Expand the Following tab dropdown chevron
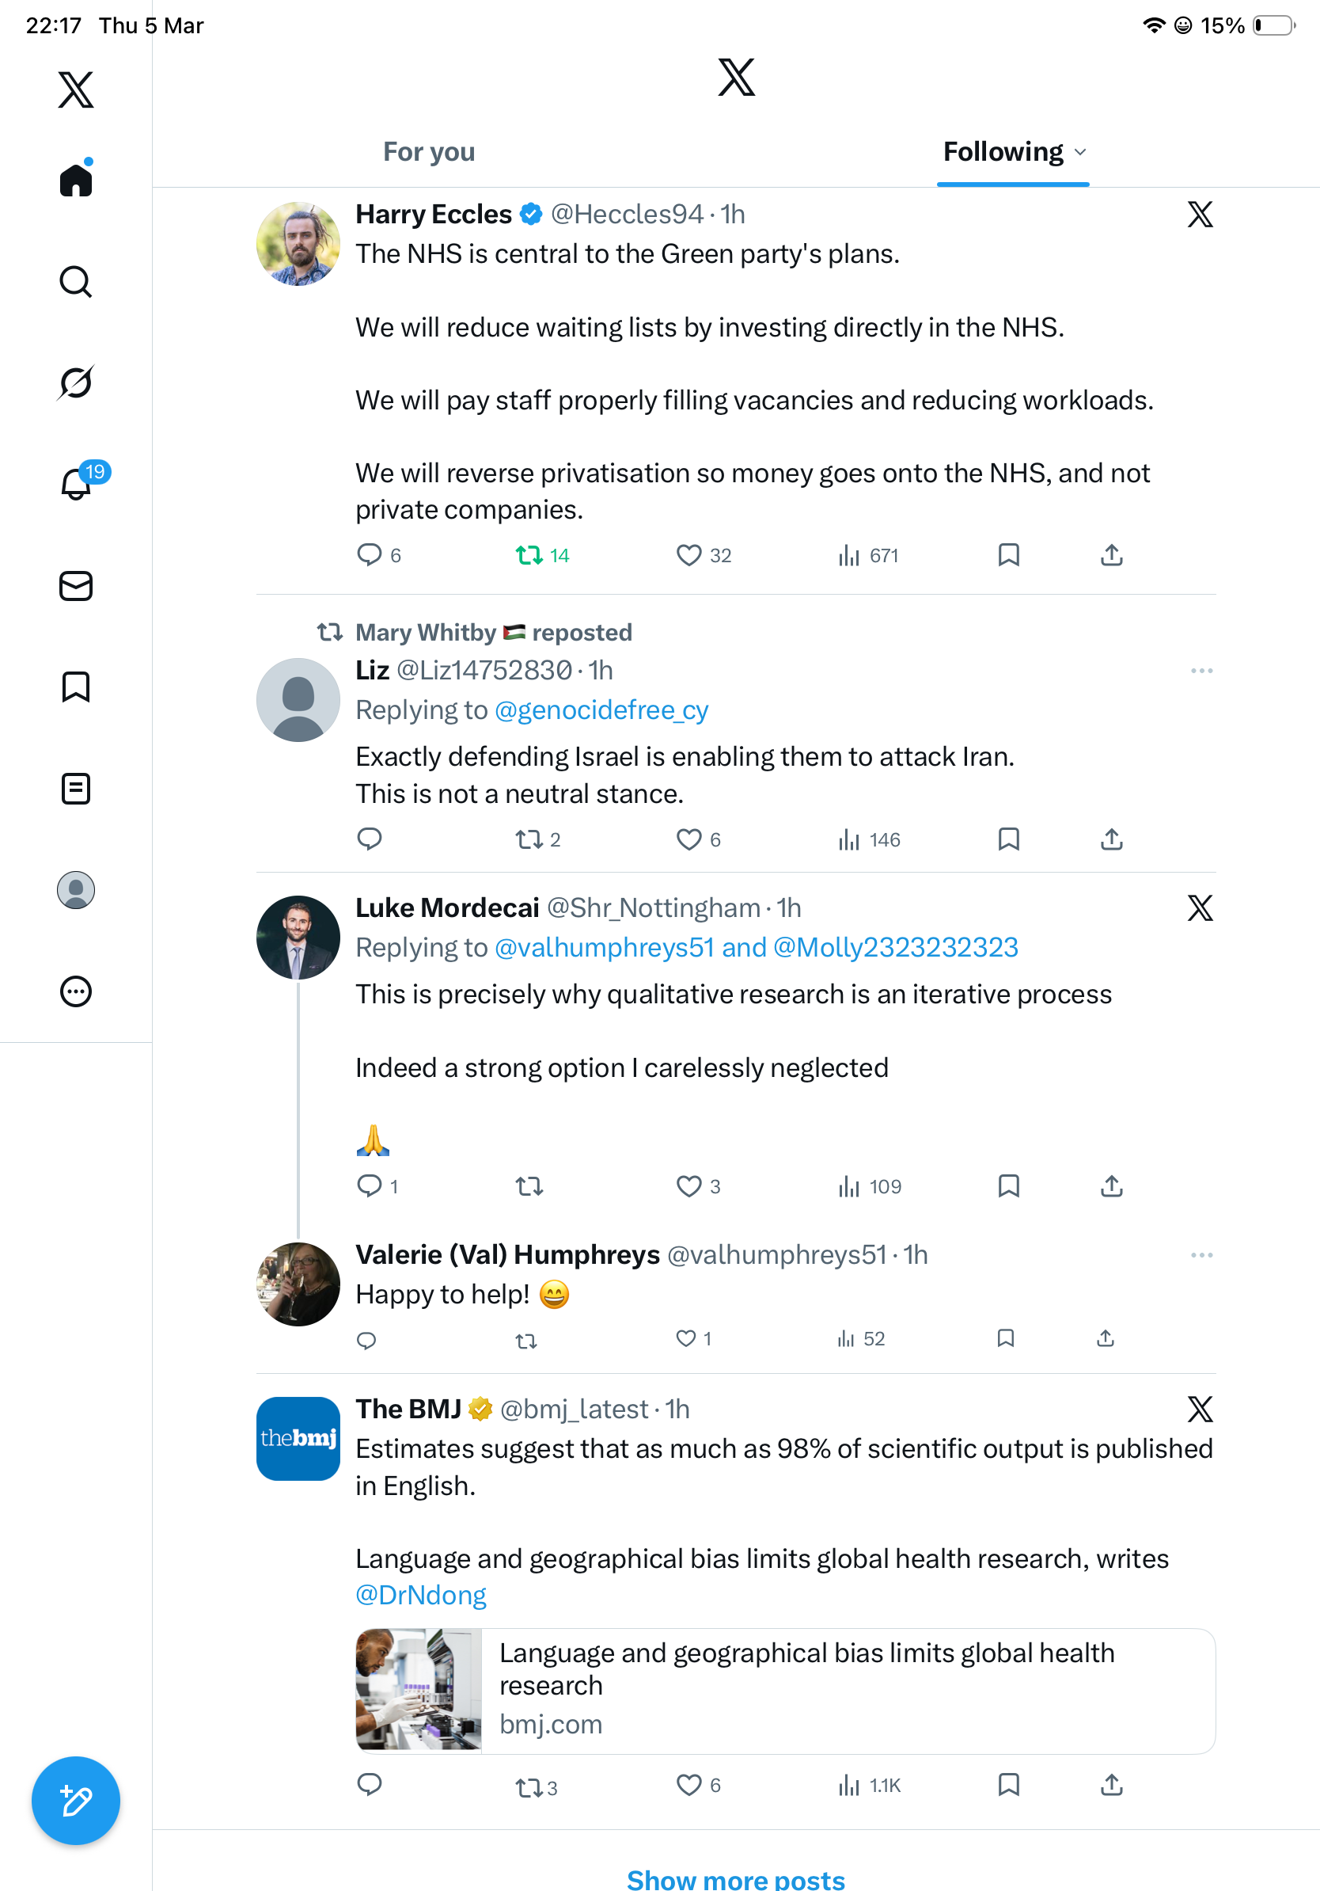 (x=1080, y=152)
